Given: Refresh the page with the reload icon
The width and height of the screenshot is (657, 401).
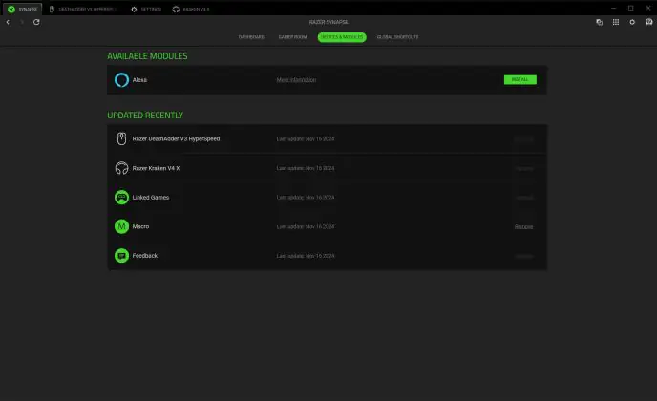Looking at the screenshot, I should (36, 22).
